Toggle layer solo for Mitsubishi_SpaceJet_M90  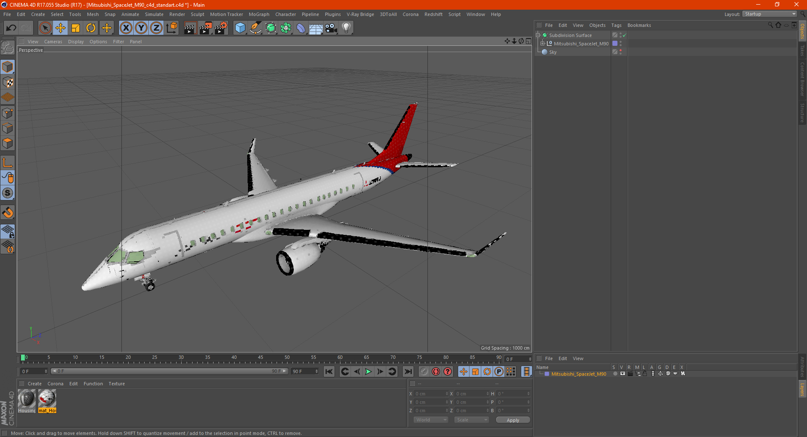[x=615, y=374]
